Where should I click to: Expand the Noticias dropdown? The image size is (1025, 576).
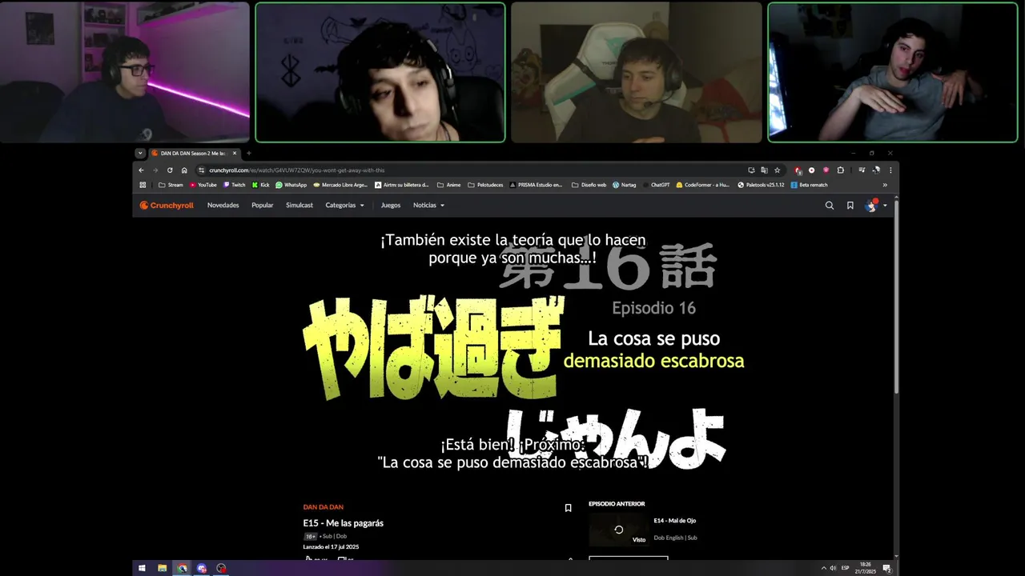(x=428, y=206)
